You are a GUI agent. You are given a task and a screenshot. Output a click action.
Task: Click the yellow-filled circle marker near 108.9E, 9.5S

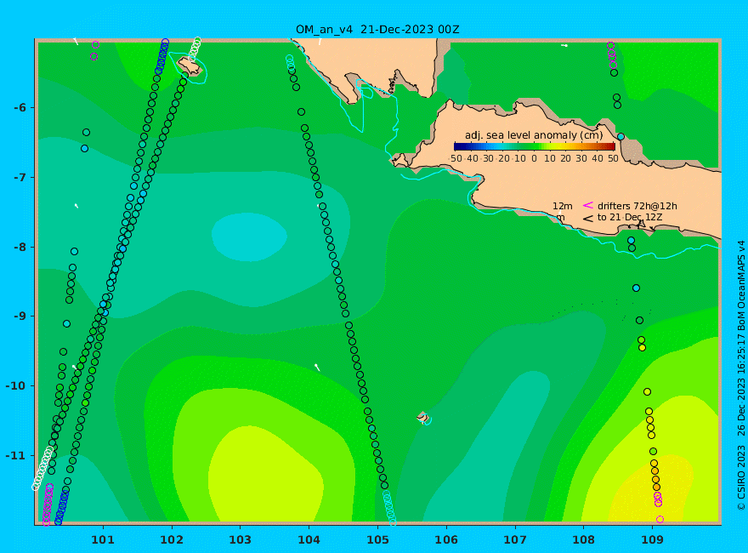pos(642,348)
